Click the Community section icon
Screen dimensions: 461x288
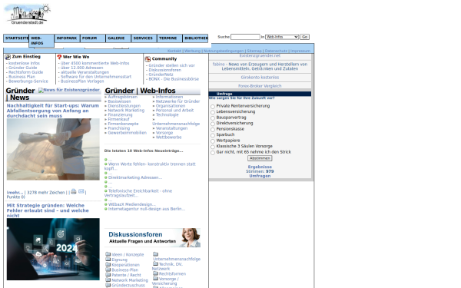click(148, 59)
